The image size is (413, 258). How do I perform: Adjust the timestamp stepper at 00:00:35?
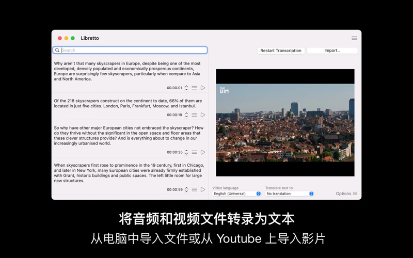click(186, 152)
